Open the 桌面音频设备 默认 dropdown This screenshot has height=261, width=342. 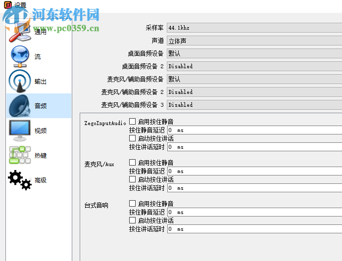click(x=254, y=53)
